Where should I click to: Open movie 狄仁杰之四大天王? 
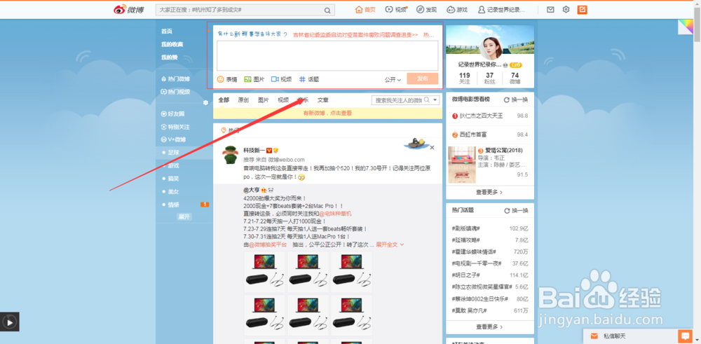click(x=480, y=116)
